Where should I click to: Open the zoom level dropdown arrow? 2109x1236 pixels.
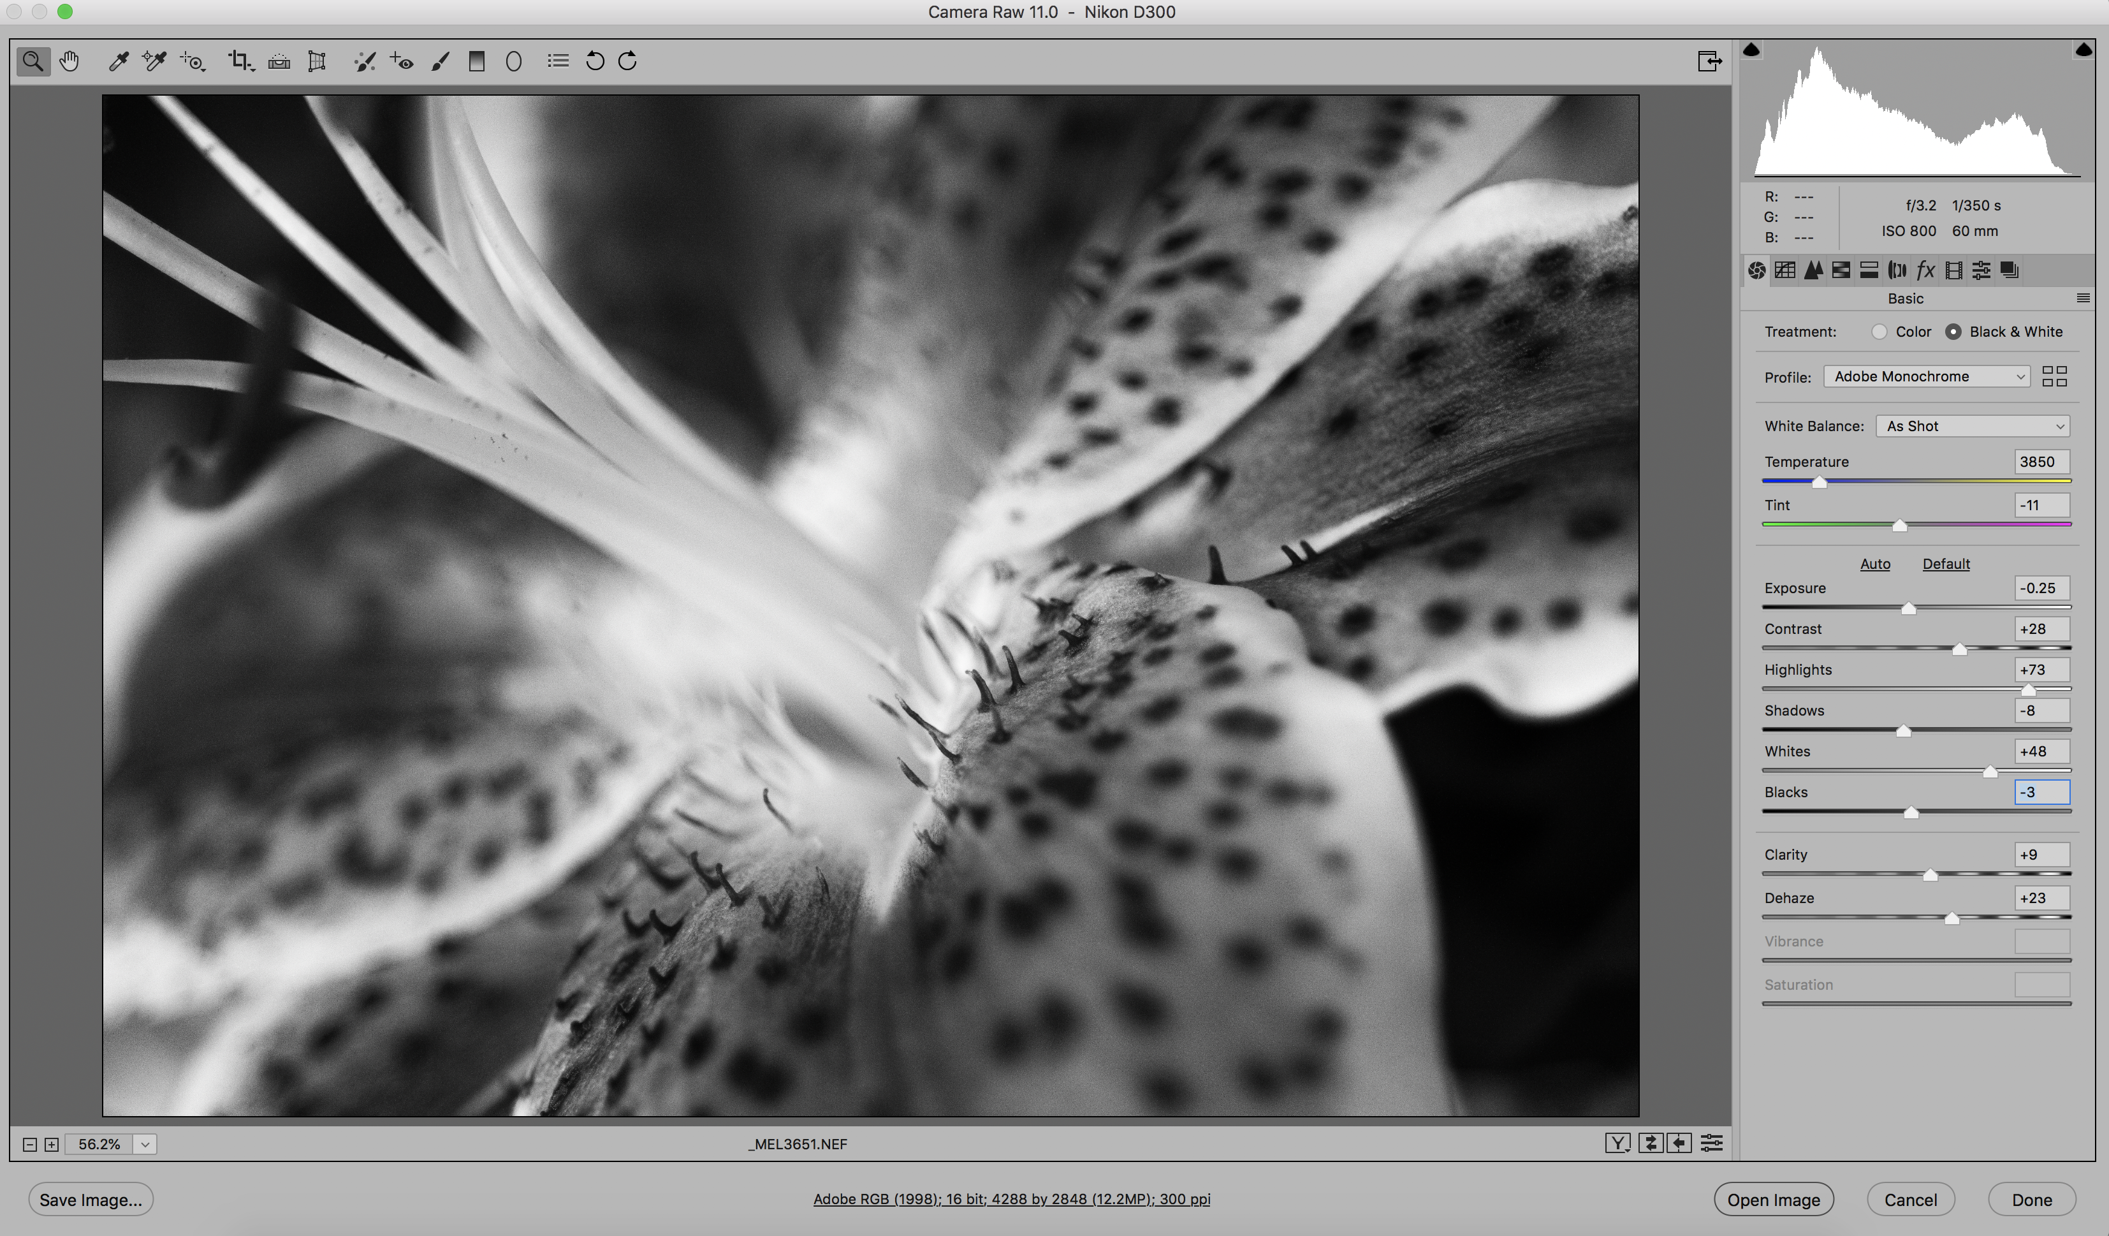tap(145, 1144)
